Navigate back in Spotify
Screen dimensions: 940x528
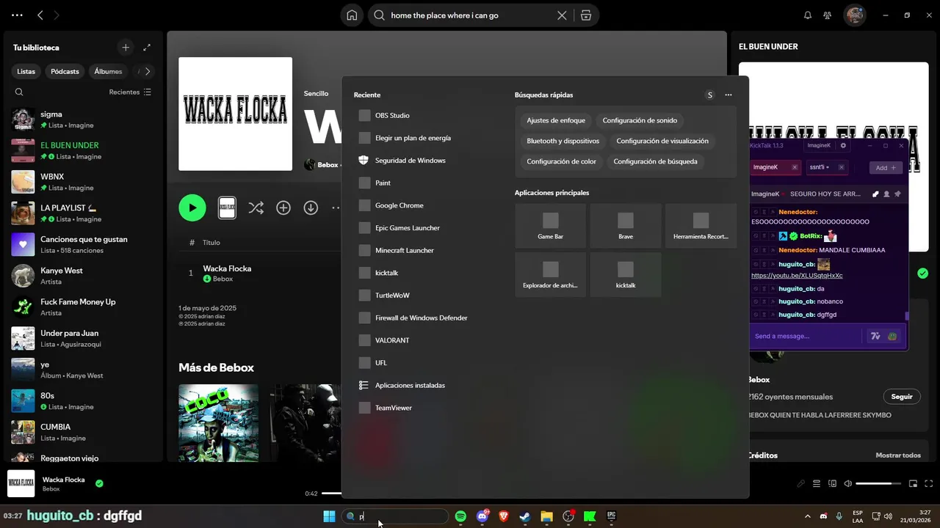coord(40,15)
